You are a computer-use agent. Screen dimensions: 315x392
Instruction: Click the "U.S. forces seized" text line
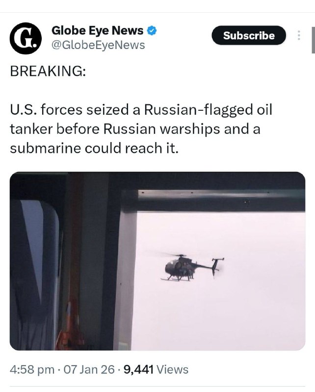click(x=141, y=110)
